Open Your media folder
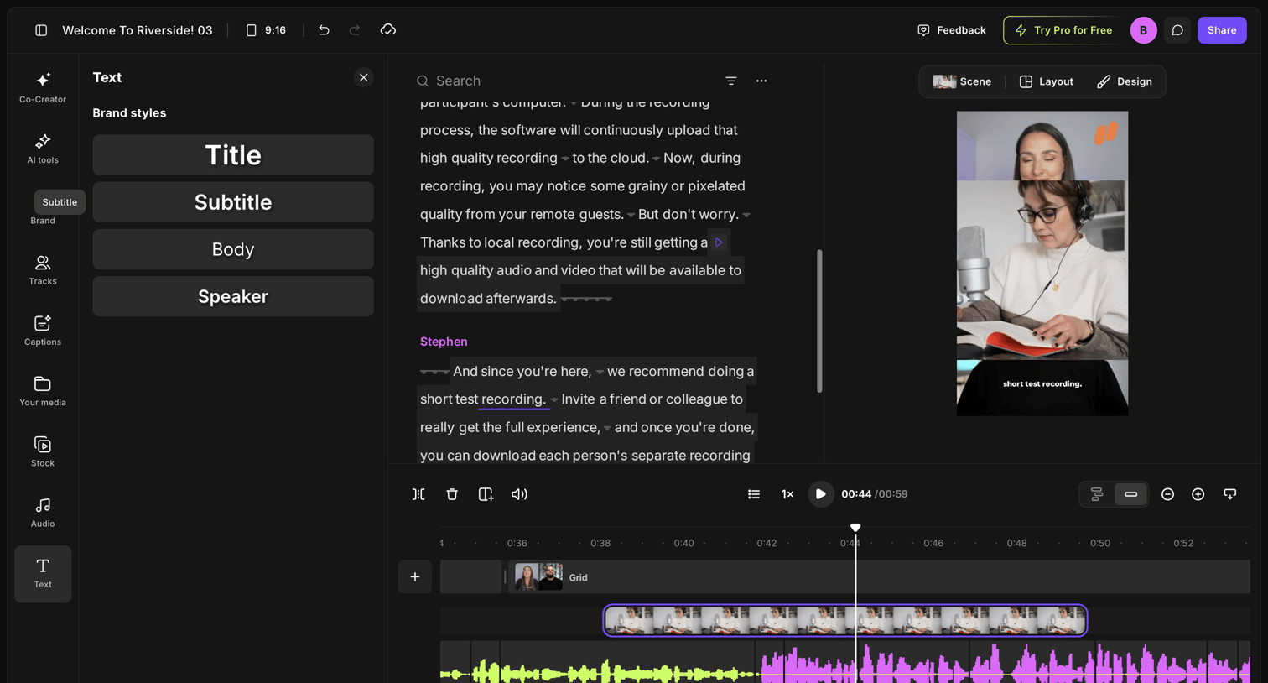1268x683 pixels. pyautogui.click(x=43, y=391)
